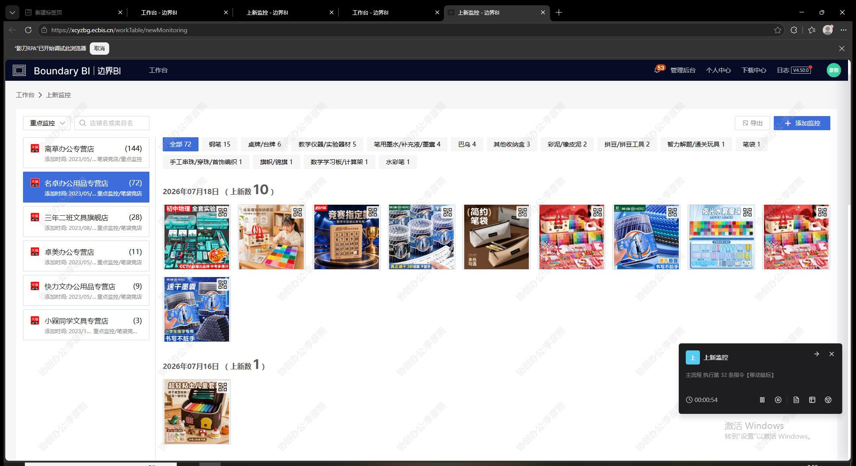
Task: Go to 工作台 via the breadcrumb
Action: pyautogui.click(x=25, y=95)
